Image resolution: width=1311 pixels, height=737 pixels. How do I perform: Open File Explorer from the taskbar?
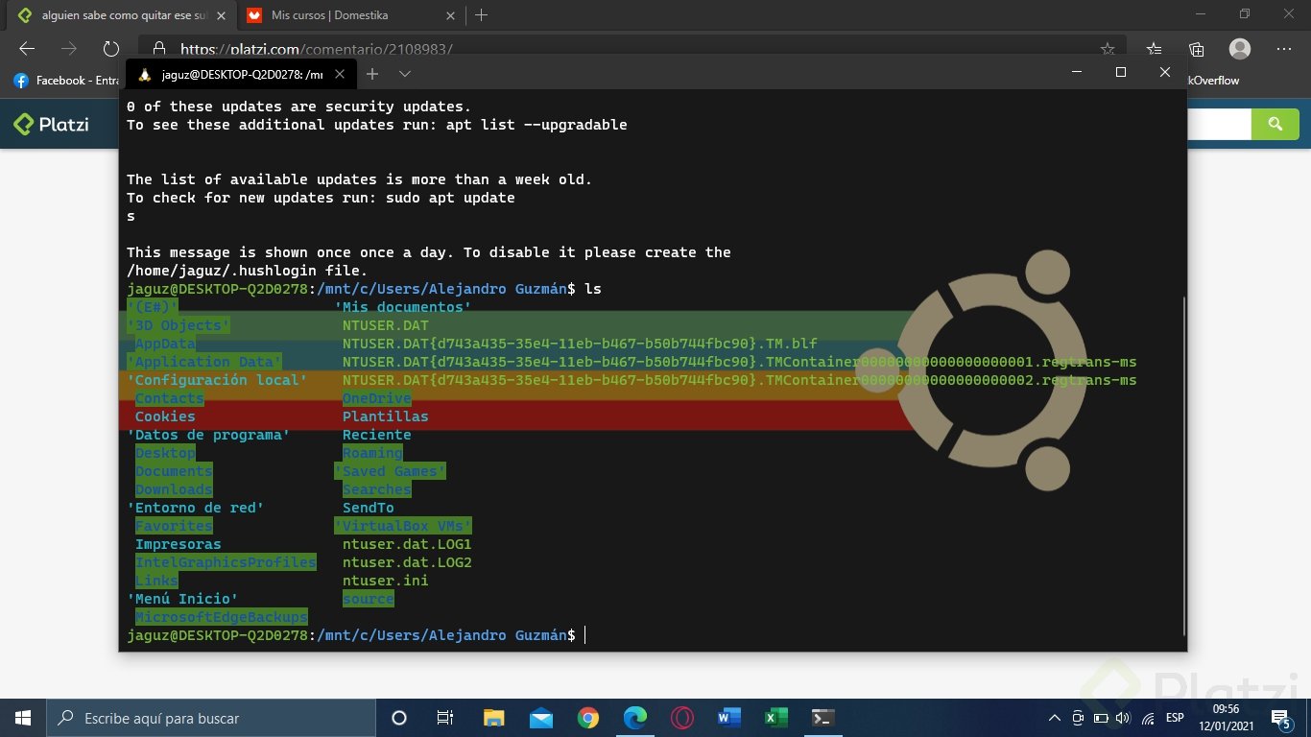point(493,718)
